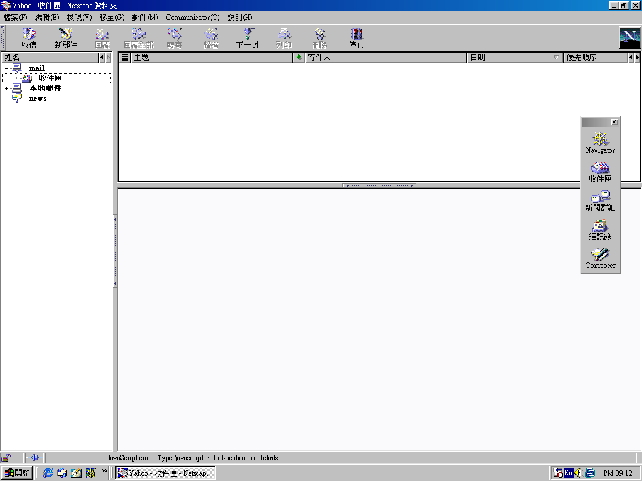Click the 列印 Print toolbar icon

coord(284,38)
